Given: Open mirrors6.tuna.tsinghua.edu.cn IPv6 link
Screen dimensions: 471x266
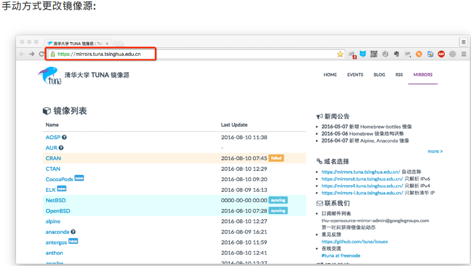Looking at the screenshot, I should click(363, 179).
